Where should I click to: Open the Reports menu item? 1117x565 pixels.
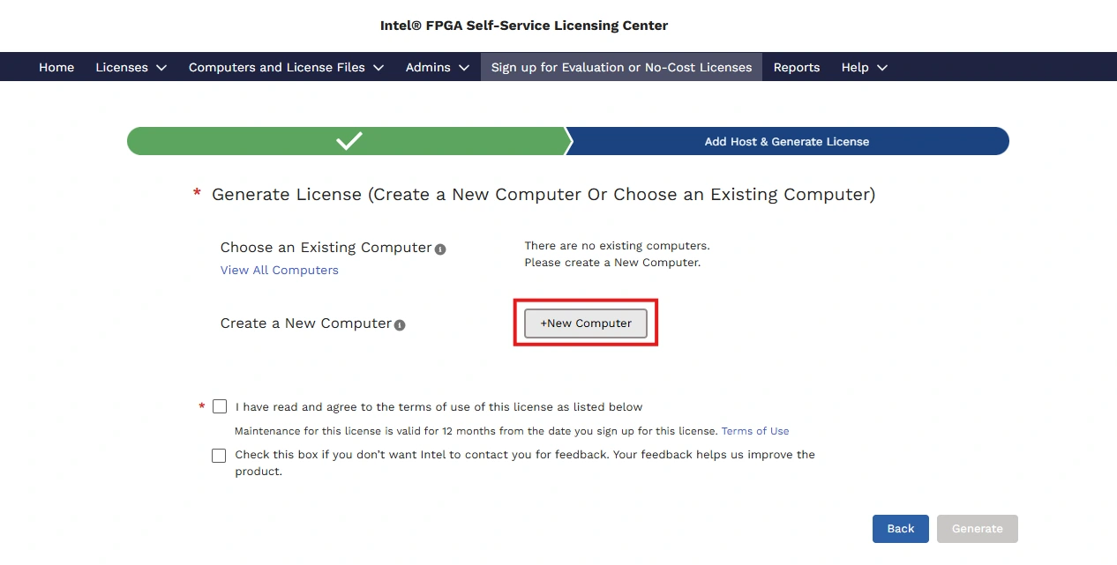point(797,67)
